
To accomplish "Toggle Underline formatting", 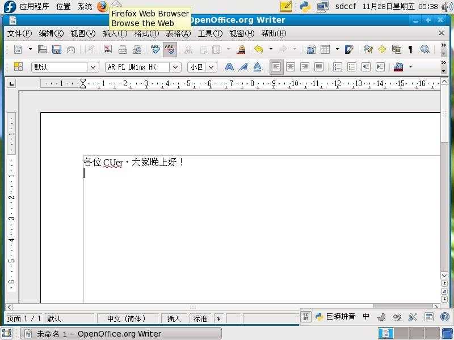I will (x=257, y=67).
